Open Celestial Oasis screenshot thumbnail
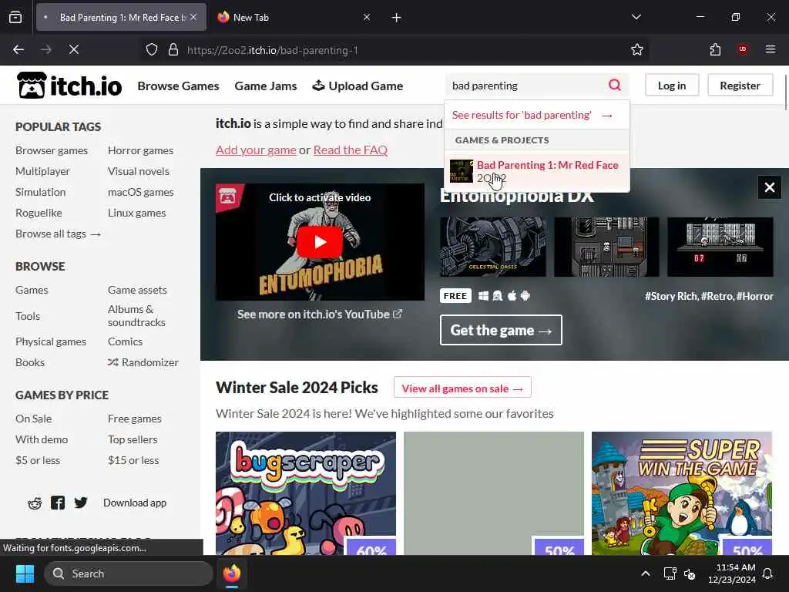Image resolution: width=789 pixels, height=592 pixels. coord(492,247)
